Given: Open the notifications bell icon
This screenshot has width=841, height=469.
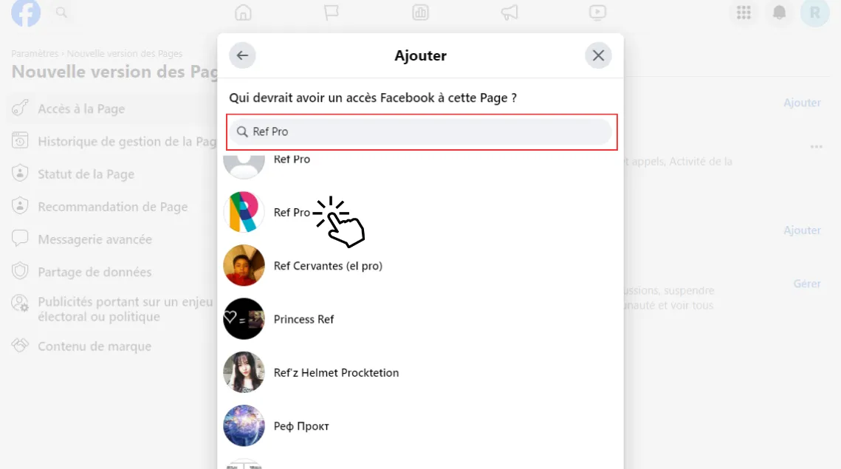Looking at the screenshot, I should click(x=779, y=13).
